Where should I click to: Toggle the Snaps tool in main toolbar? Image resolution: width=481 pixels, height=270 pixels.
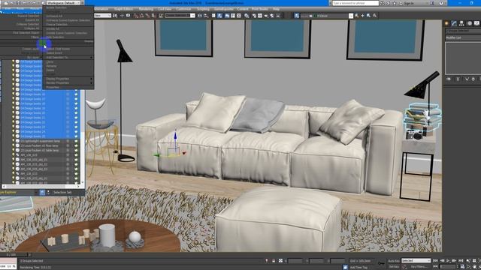136,16
